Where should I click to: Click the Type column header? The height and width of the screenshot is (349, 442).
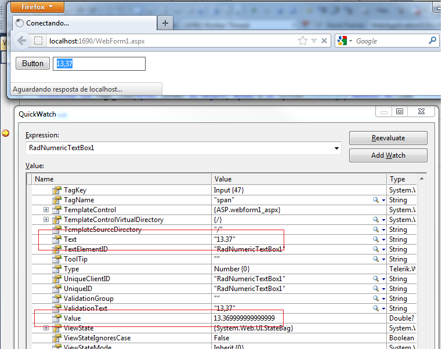pyautogui.click(x=402, y=179)
